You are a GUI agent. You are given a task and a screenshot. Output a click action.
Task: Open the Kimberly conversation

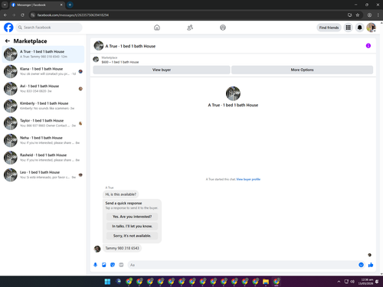point(43,106)
